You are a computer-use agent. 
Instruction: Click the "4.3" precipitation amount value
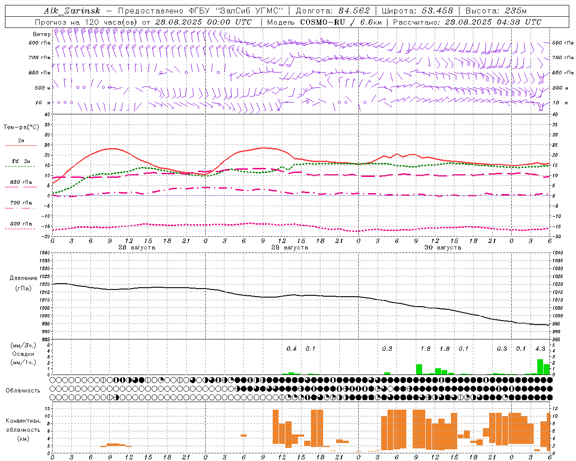540,349
